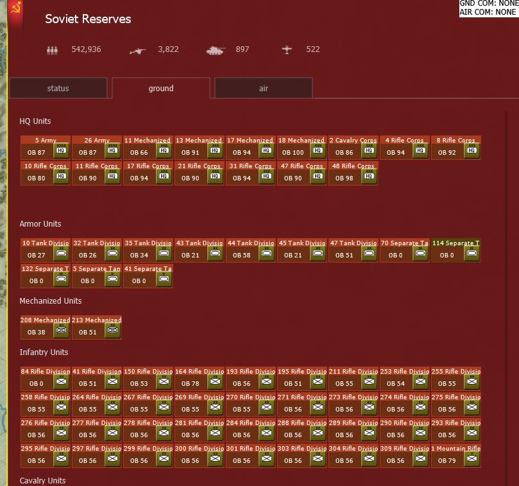The width and height of the screenshot is (519, 486).
Task: Click the 542,936 manpower value
Action: pyautogui.click(x=87, y=49)
